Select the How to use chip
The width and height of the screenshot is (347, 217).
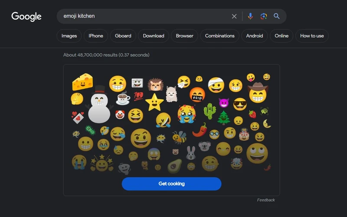tap(312, 36)
